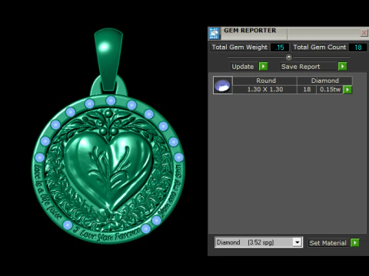369x276 pixels.
Task: Click the green arrow next to Update
Action: 263,67
